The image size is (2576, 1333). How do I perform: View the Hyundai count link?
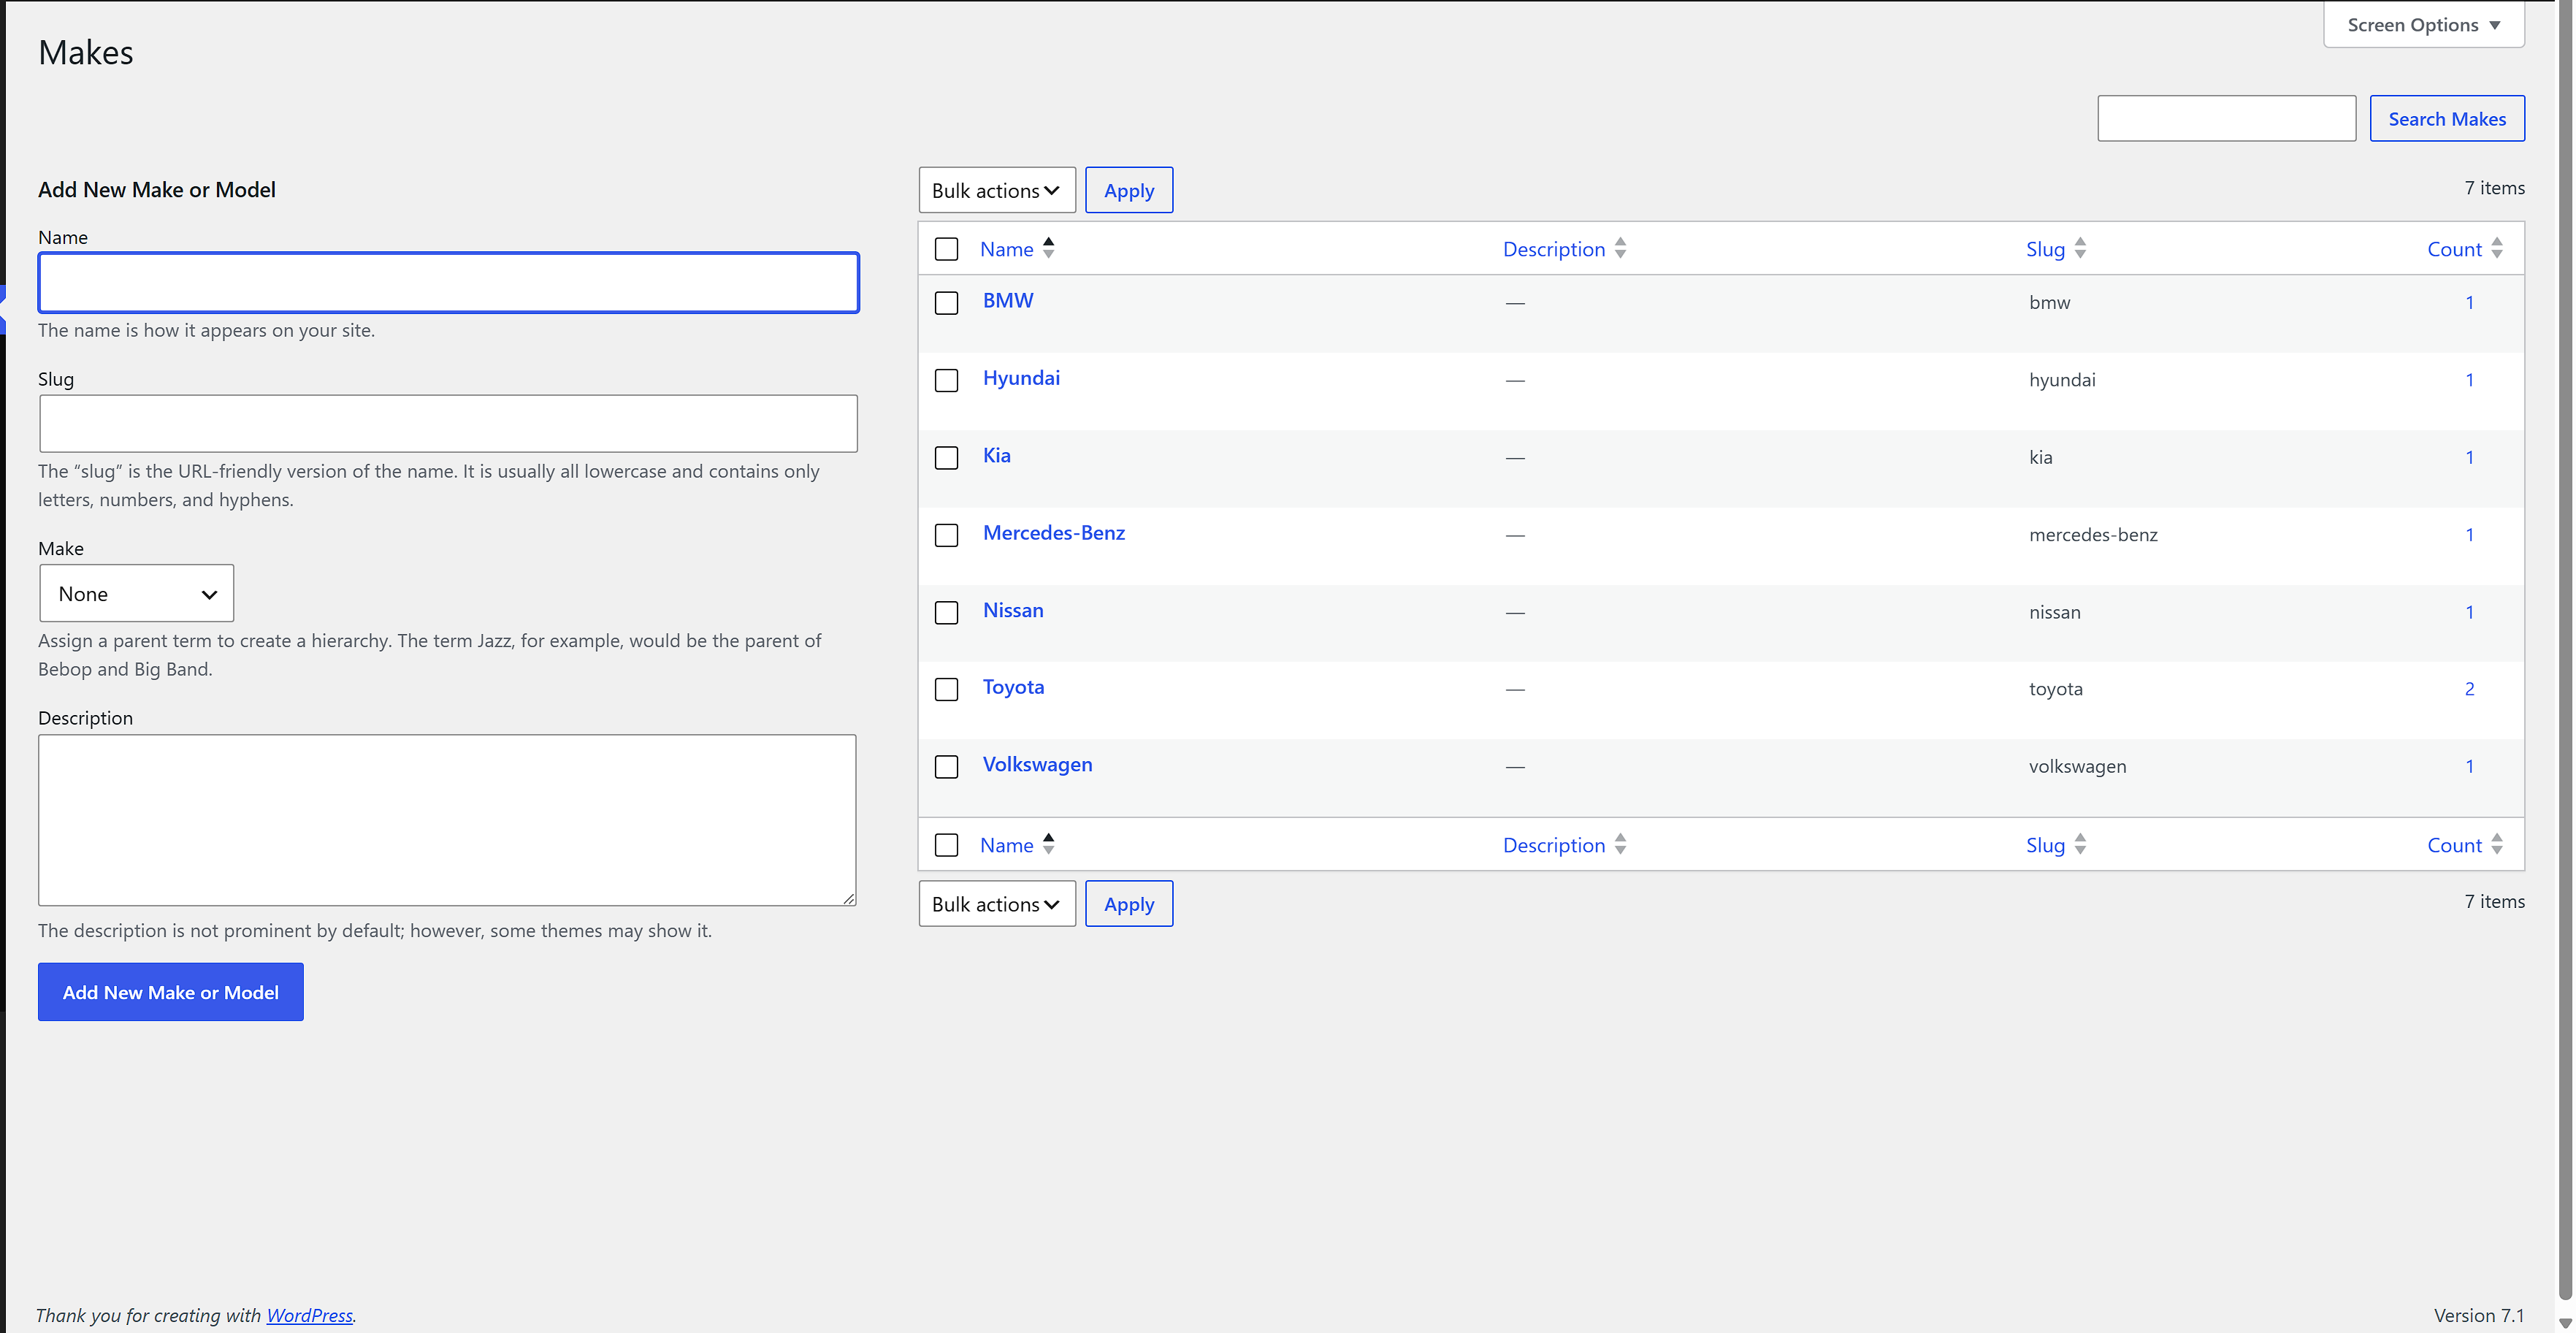coord(2469,380)
